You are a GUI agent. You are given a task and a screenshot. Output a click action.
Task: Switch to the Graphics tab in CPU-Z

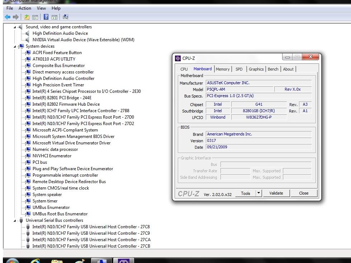256,69
